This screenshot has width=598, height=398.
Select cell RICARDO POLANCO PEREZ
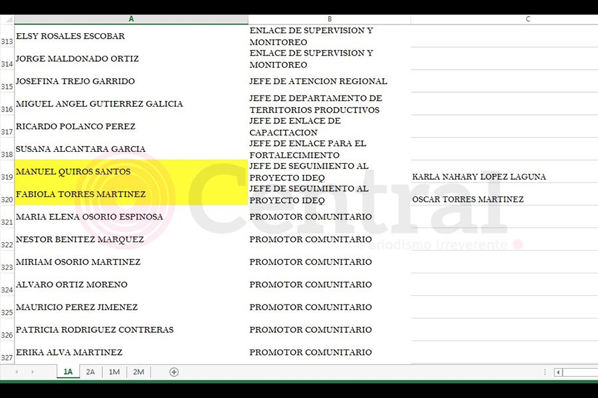pos(131,126)
